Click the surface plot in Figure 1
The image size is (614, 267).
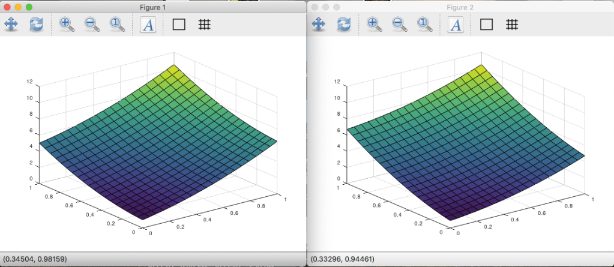[156, 150]
